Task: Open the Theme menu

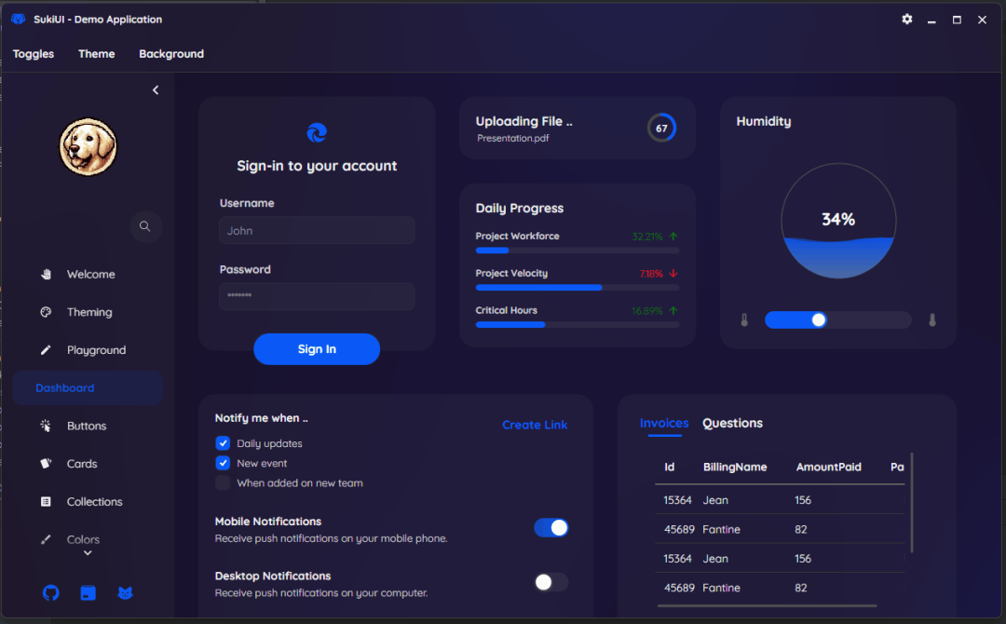Action: click(96, 54)
